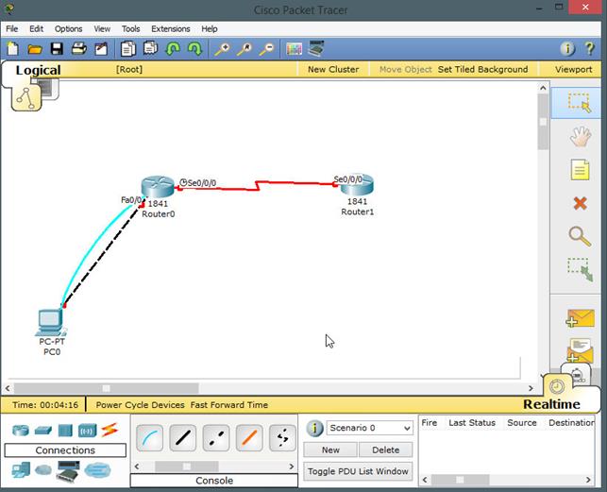This screenshot has width=607, height=492.
Task: Open the File menu
Action: (x=12, y=29)
